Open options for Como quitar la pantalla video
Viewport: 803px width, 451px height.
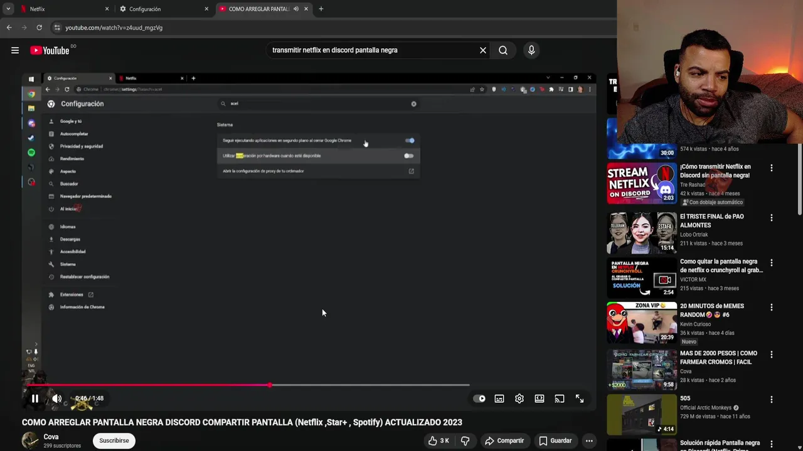(772, 263)
